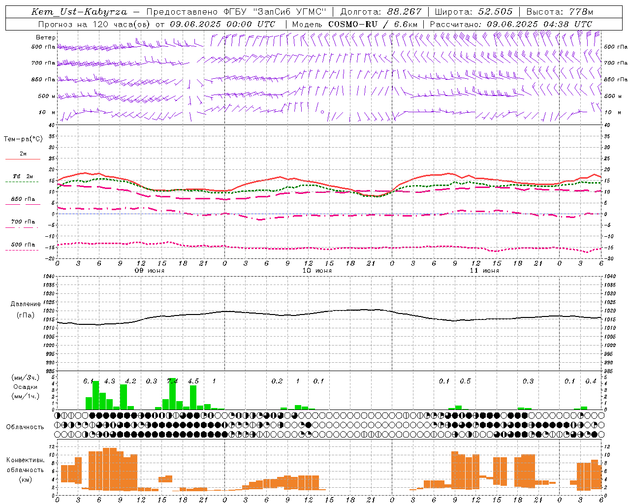
Task: Select the 'Предоставлено ФГБУ ЗапСиб УГМС' text
Action: 237,12
